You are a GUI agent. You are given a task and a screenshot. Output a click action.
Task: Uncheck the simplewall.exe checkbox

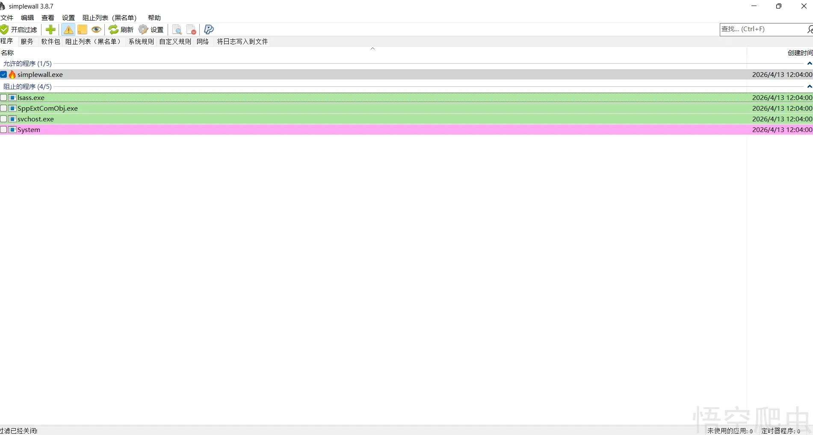(x=4, y=75)
